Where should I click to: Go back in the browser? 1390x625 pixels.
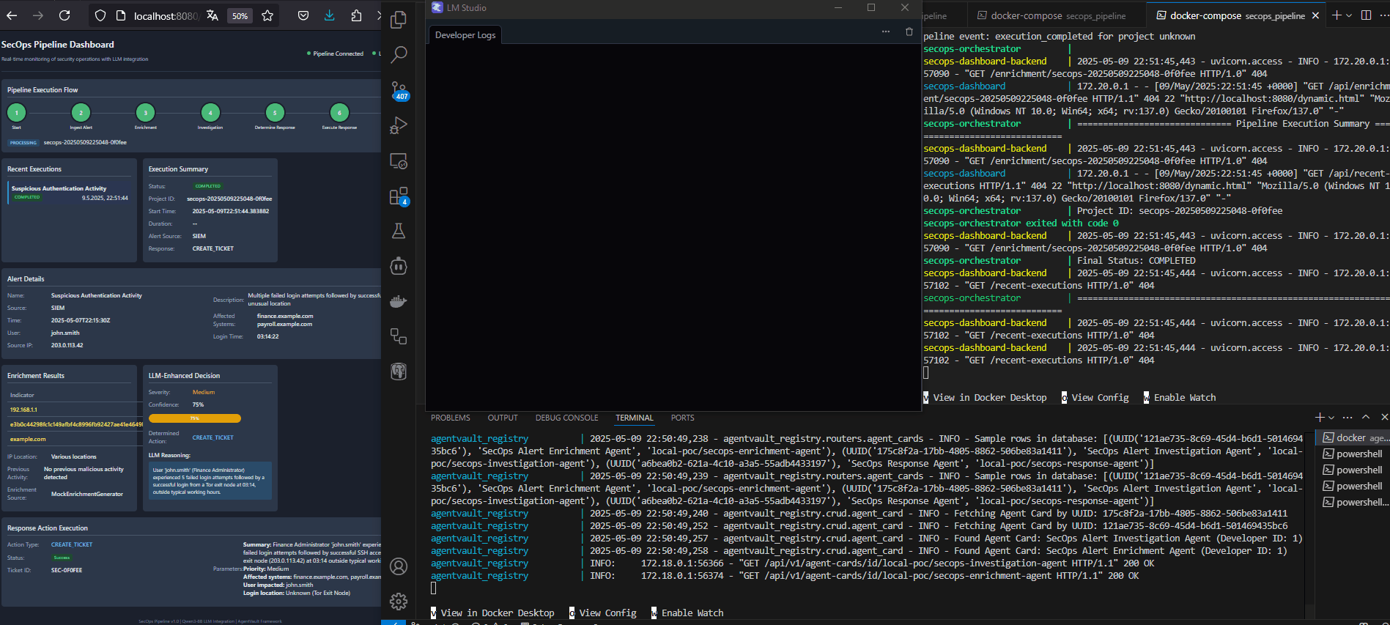point(12,15)
